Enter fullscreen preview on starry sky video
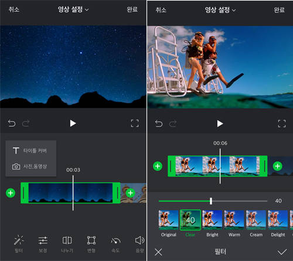Viewport: 293px width, 261px height. (135, 123)
